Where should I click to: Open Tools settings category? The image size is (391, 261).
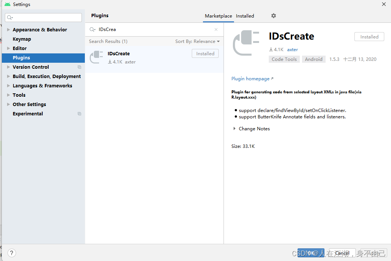coord(19,95)
